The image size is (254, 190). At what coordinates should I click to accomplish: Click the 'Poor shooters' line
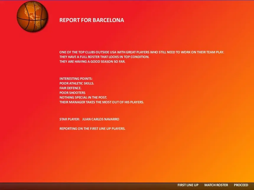[x=72, y=93]
